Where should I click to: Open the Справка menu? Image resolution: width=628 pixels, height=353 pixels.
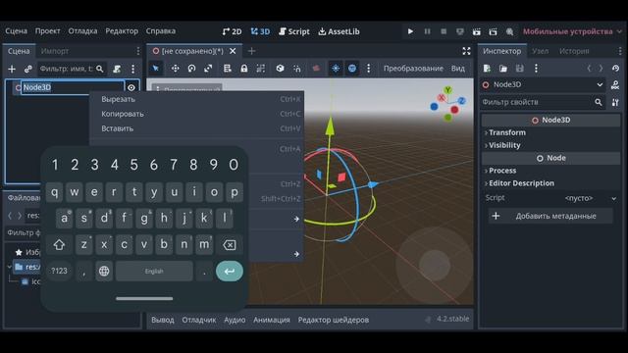[161, 30]
